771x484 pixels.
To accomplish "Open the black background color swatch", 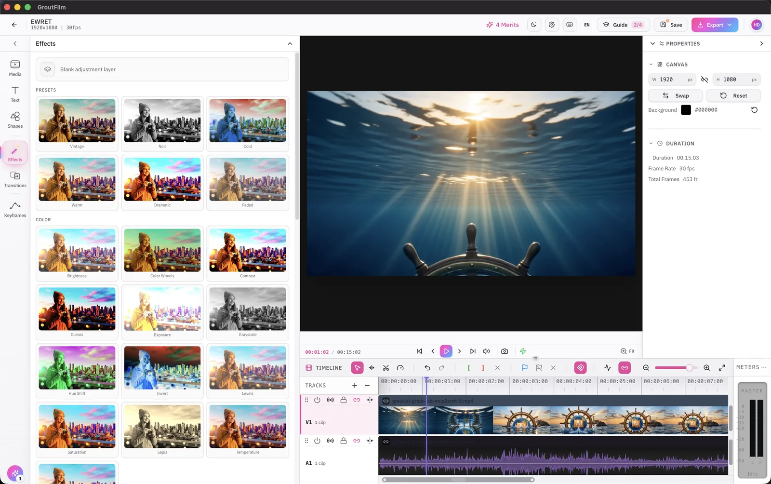I will (x=686, y=110).
